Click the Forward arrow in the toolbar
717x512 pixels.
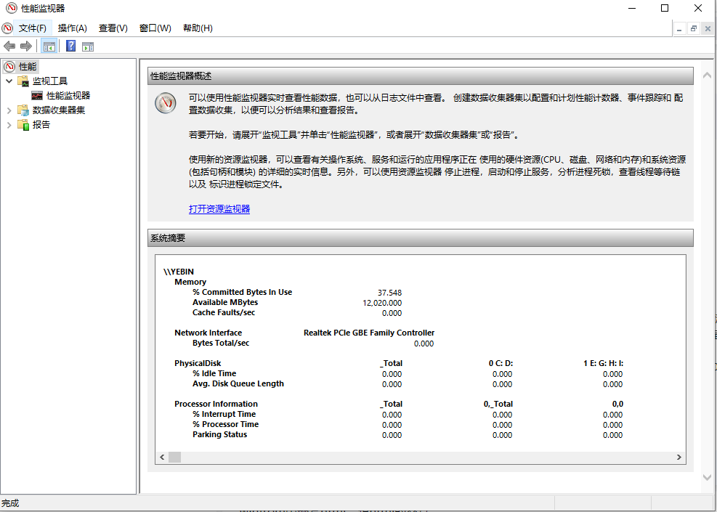point(26,46)
